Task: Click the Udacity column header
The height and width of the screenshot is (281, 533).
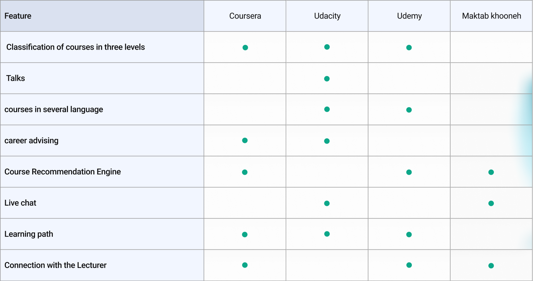Action: click(327, 16)
